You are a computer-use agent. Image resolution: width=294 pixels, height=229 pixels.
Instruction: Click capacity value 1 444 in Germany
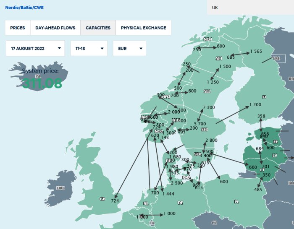pyautogui.click(x=168, y=194)
